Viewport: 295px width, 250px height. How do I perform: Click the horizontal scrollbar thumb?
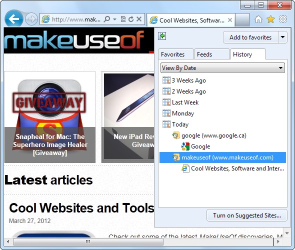(x=88, y=241)
